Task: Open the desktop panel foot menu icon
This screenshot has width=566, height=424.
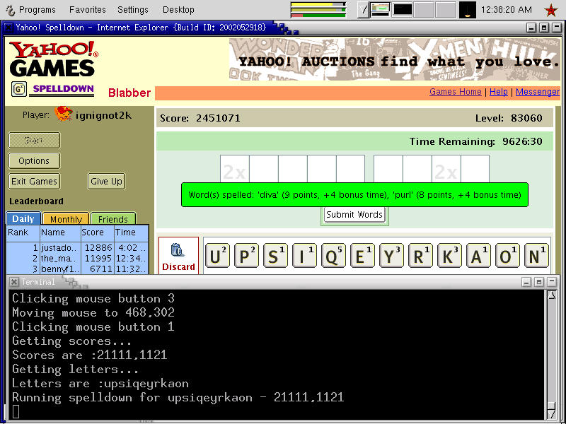Action: 11,10
